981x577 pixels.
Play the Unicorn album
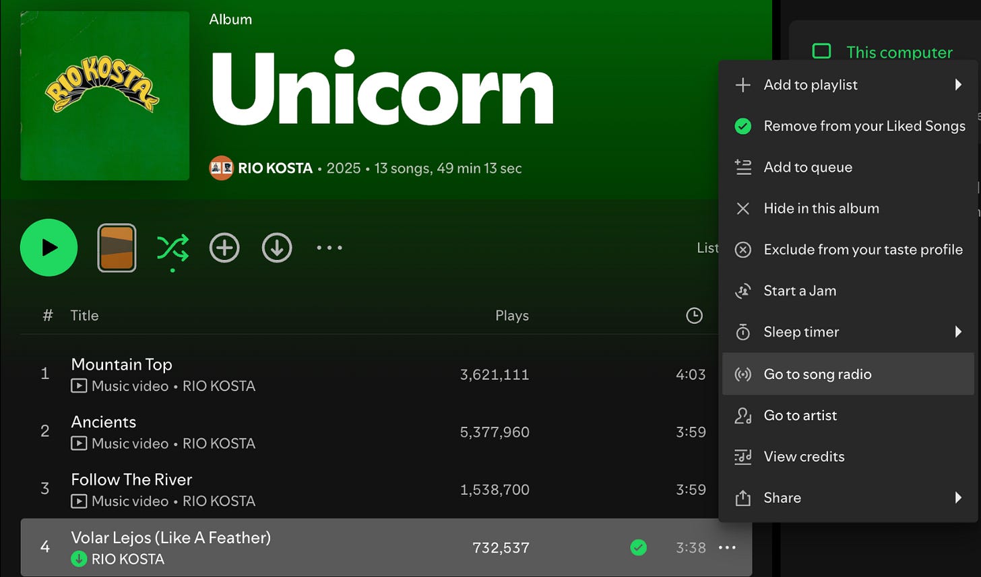[x=49, y=248]
